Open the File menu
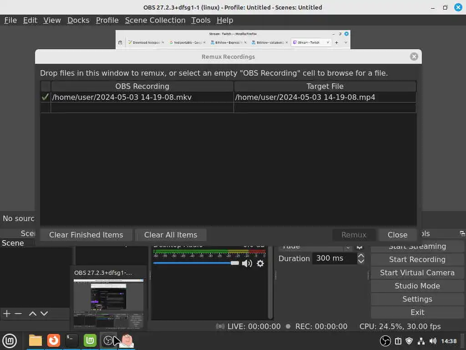The width and height of the screenshot is (466, 350). 10,20
